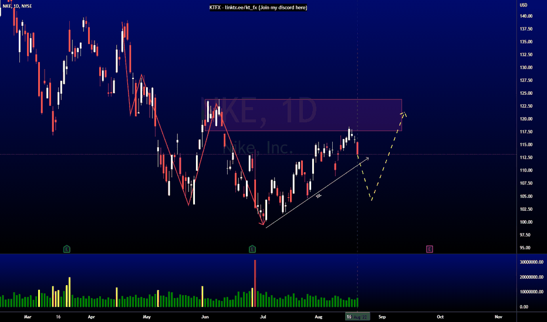This screenshot has height=322, width=547.
Task: Click the 110.00 price axis label
Action: 526,170
